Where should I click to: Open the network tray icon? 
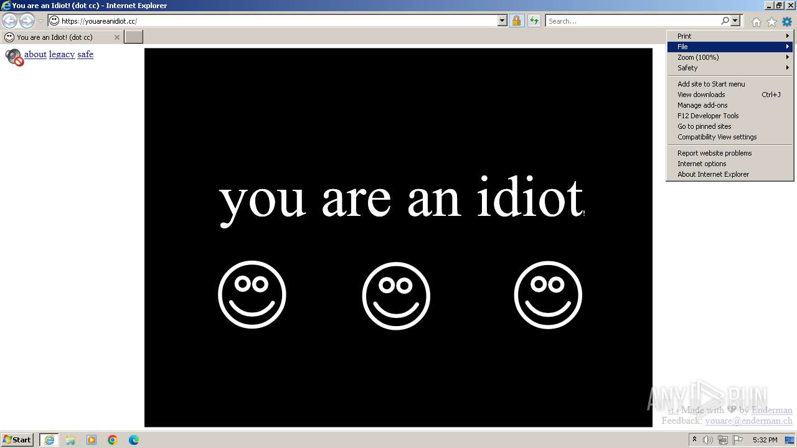coord(723,440)
